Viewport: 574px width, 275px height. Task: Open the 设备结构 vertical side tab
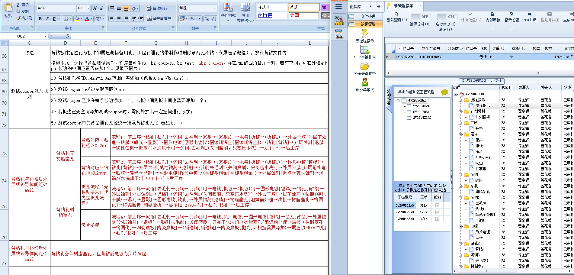click(x=389, y=97)
